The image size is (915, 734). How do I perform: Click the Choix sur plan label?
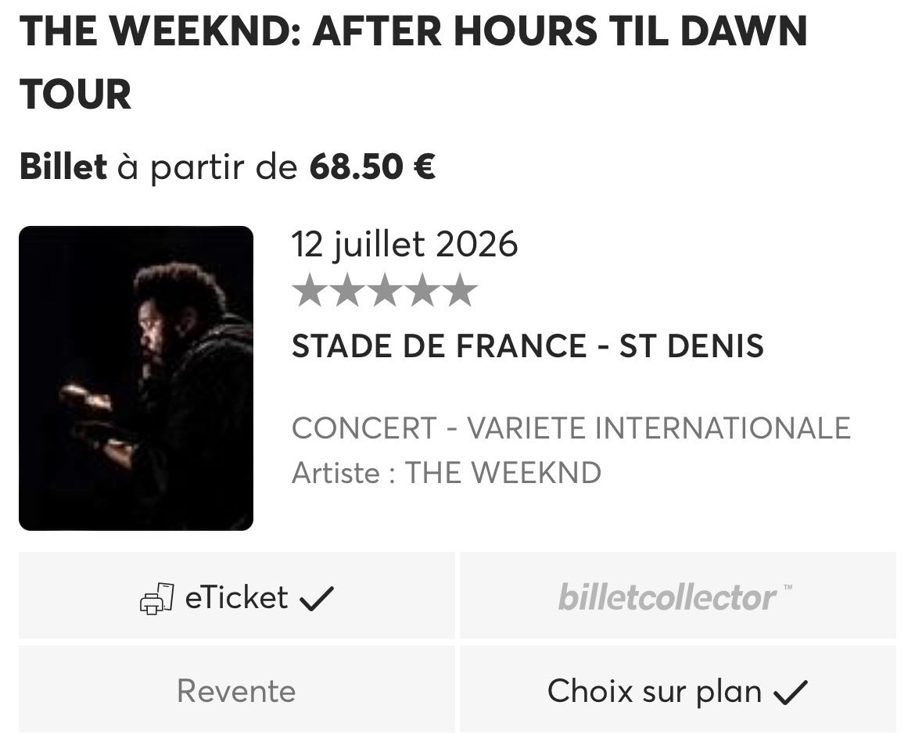[654, 692]
